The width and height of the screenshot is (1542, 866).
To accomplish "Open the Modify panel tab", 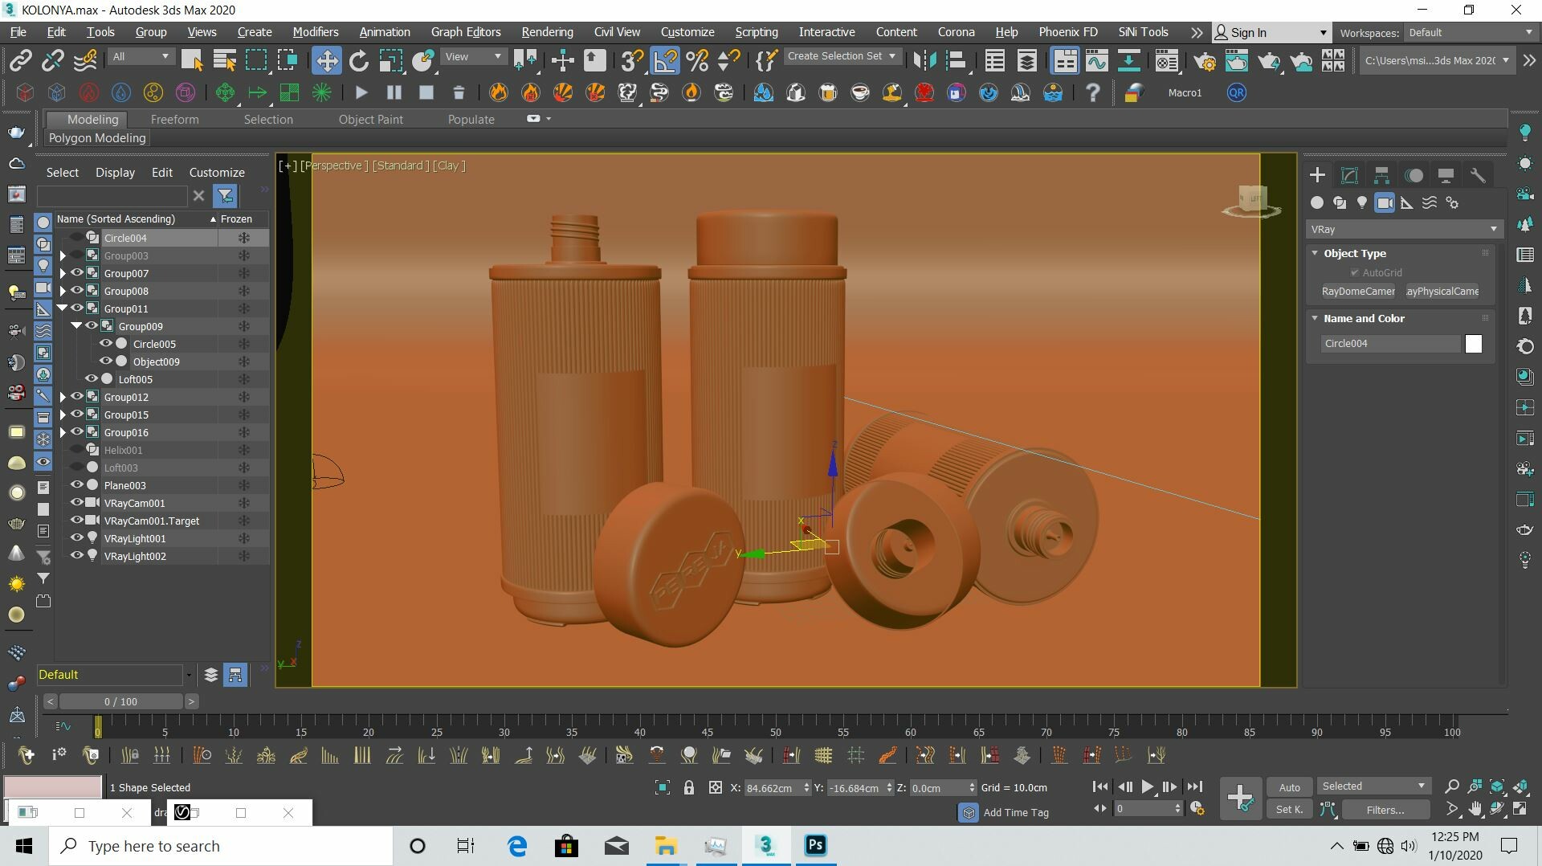I will [x=1349, y=175].
